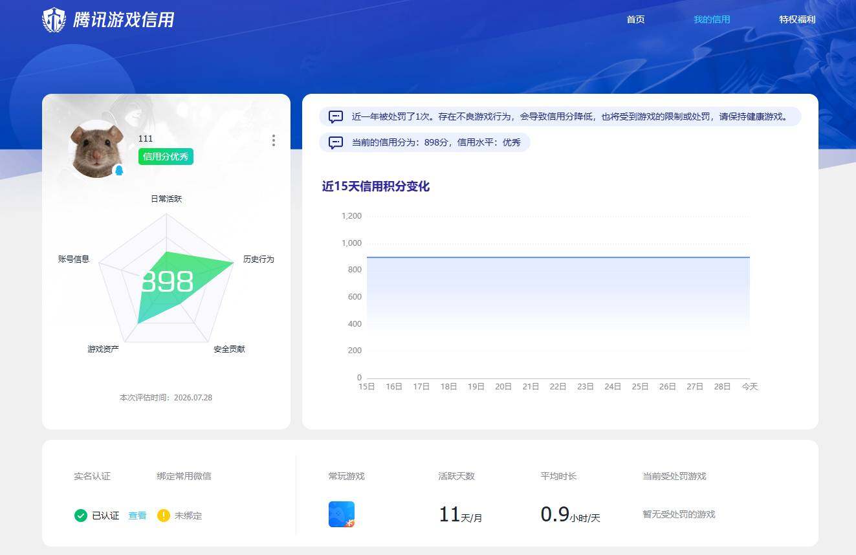Click the 22日 label on chart axis
This screenshot has height=555, width=856.
(x=558, y=387)
